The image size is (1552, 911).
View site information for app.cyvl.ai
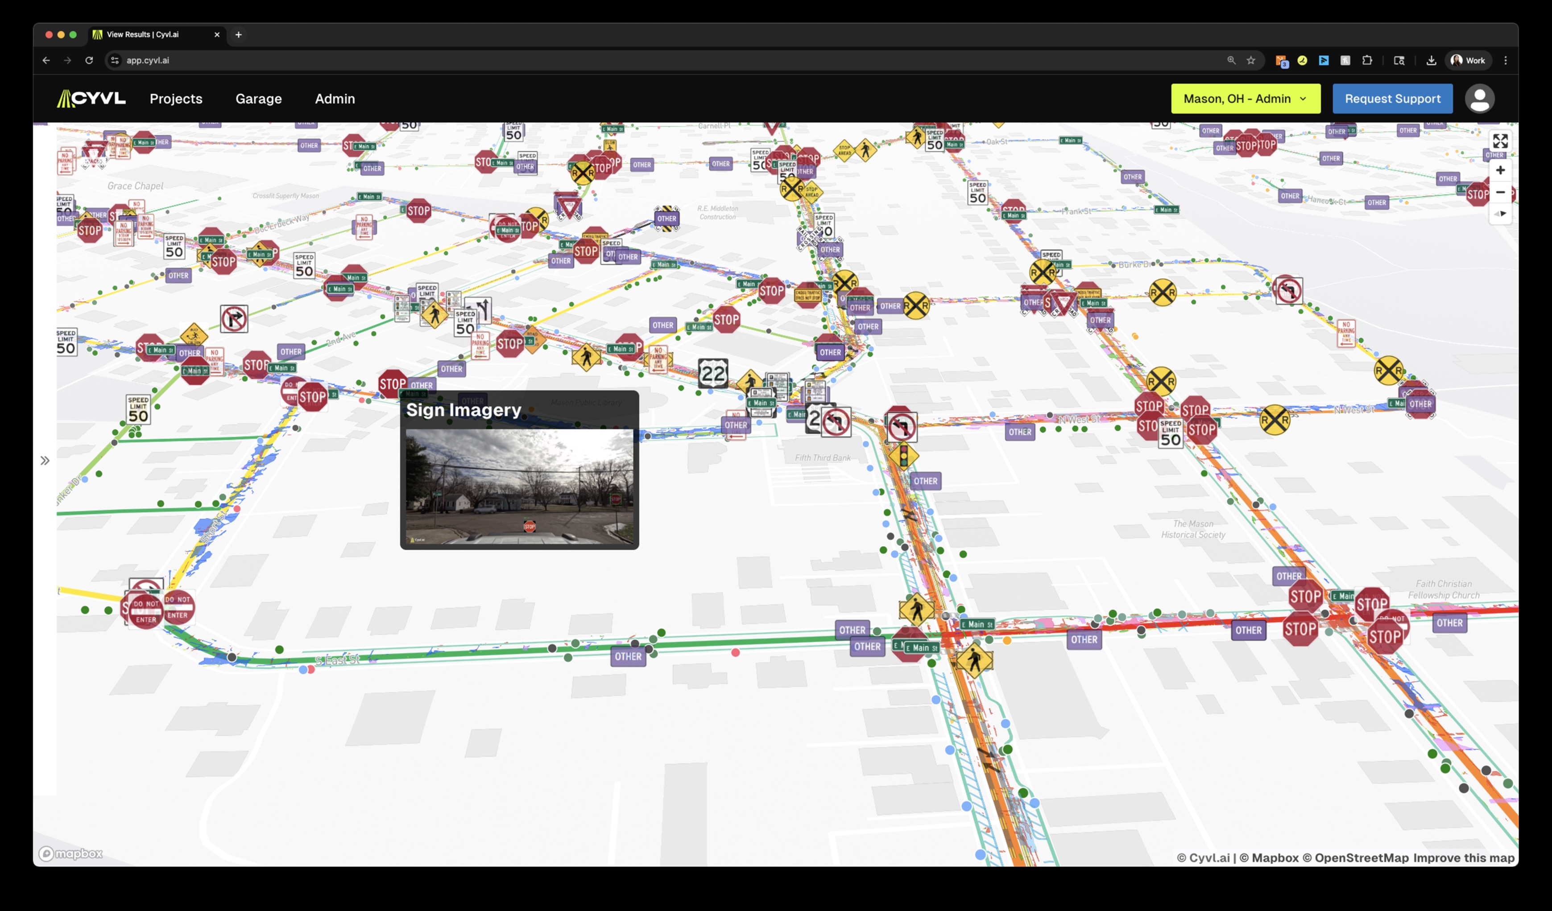coord(115,60)
